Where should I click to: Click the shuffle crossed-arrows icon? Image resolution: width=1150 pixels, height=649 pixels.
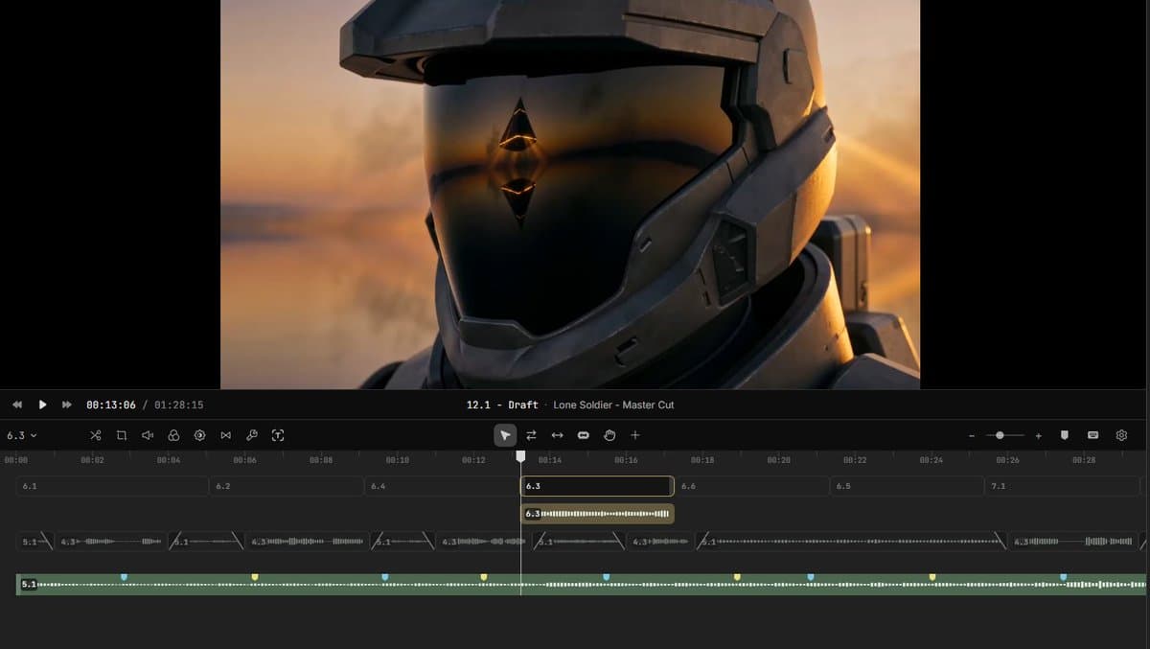point(95,435)
